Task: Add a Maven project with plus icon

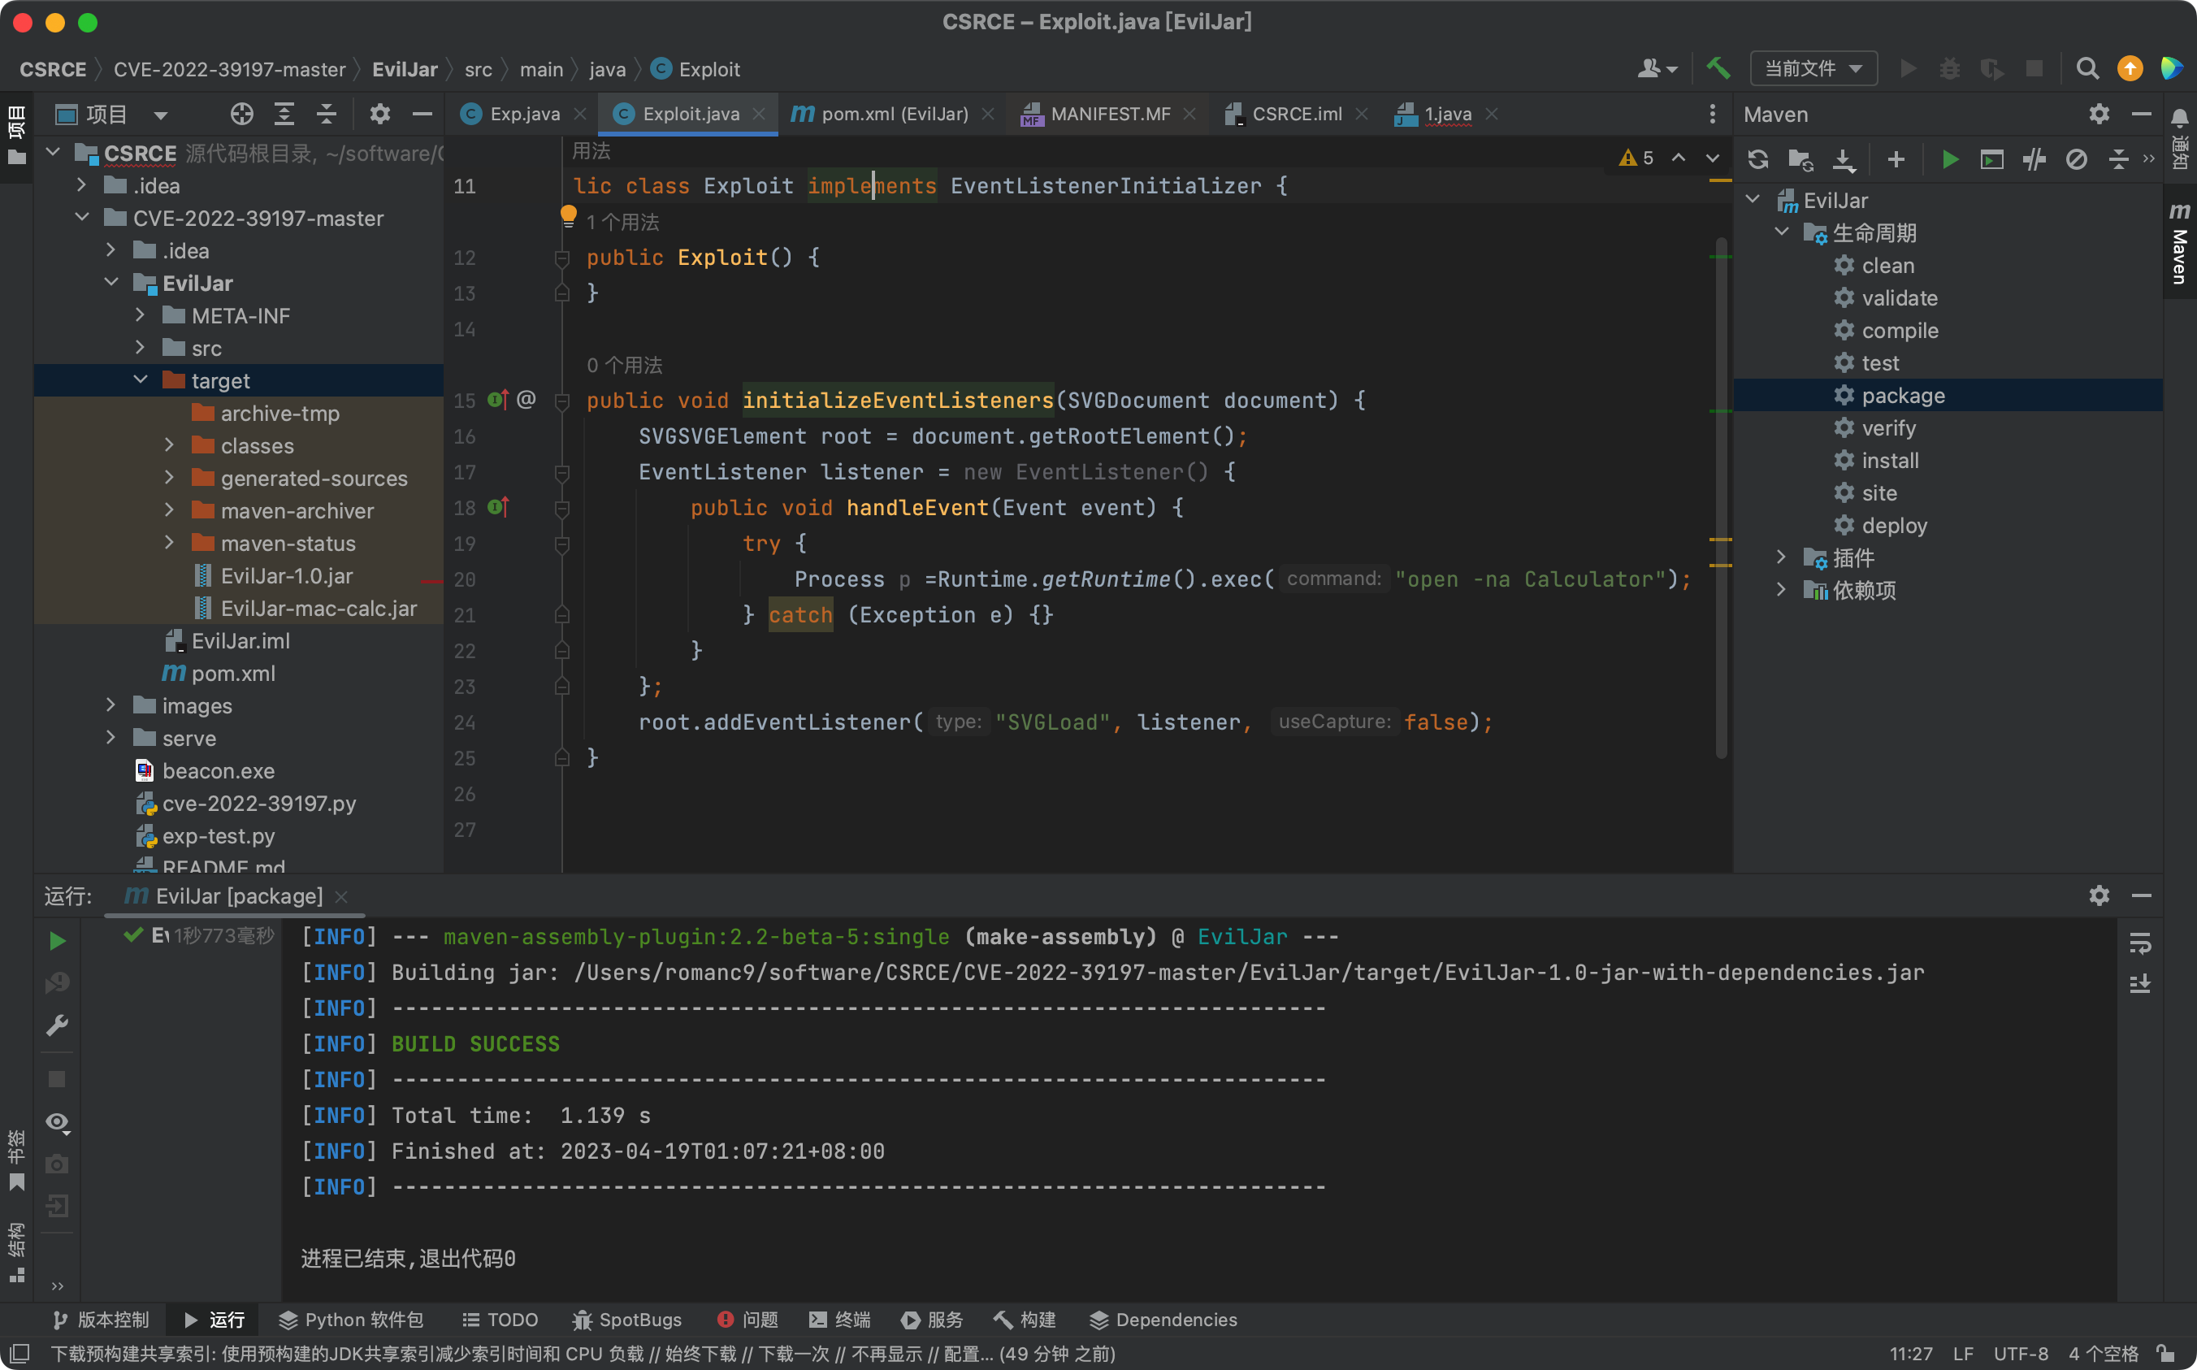Action: [1896, 160]
